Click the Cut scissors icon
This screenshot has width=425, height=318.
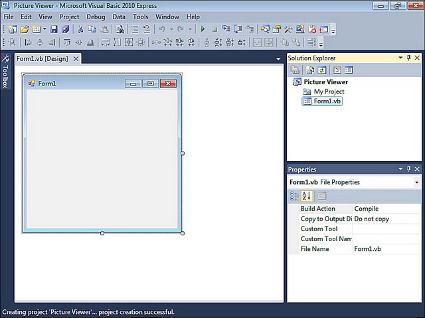pyautogui.click(x=80, y=29)
